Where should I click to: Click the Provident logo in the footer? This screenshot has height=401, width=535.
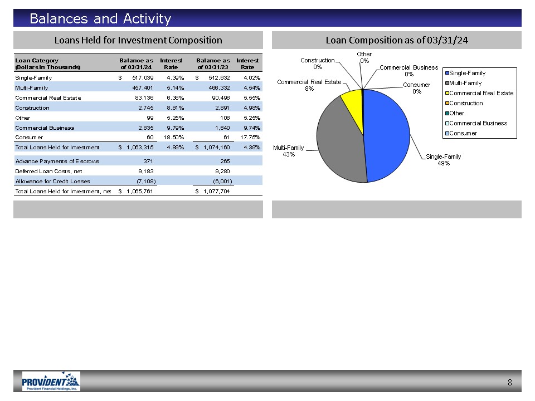click(51, 382)
